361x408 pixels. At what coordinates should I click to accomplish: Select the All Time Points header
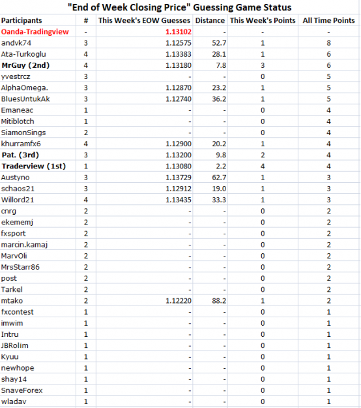point(328,20)
